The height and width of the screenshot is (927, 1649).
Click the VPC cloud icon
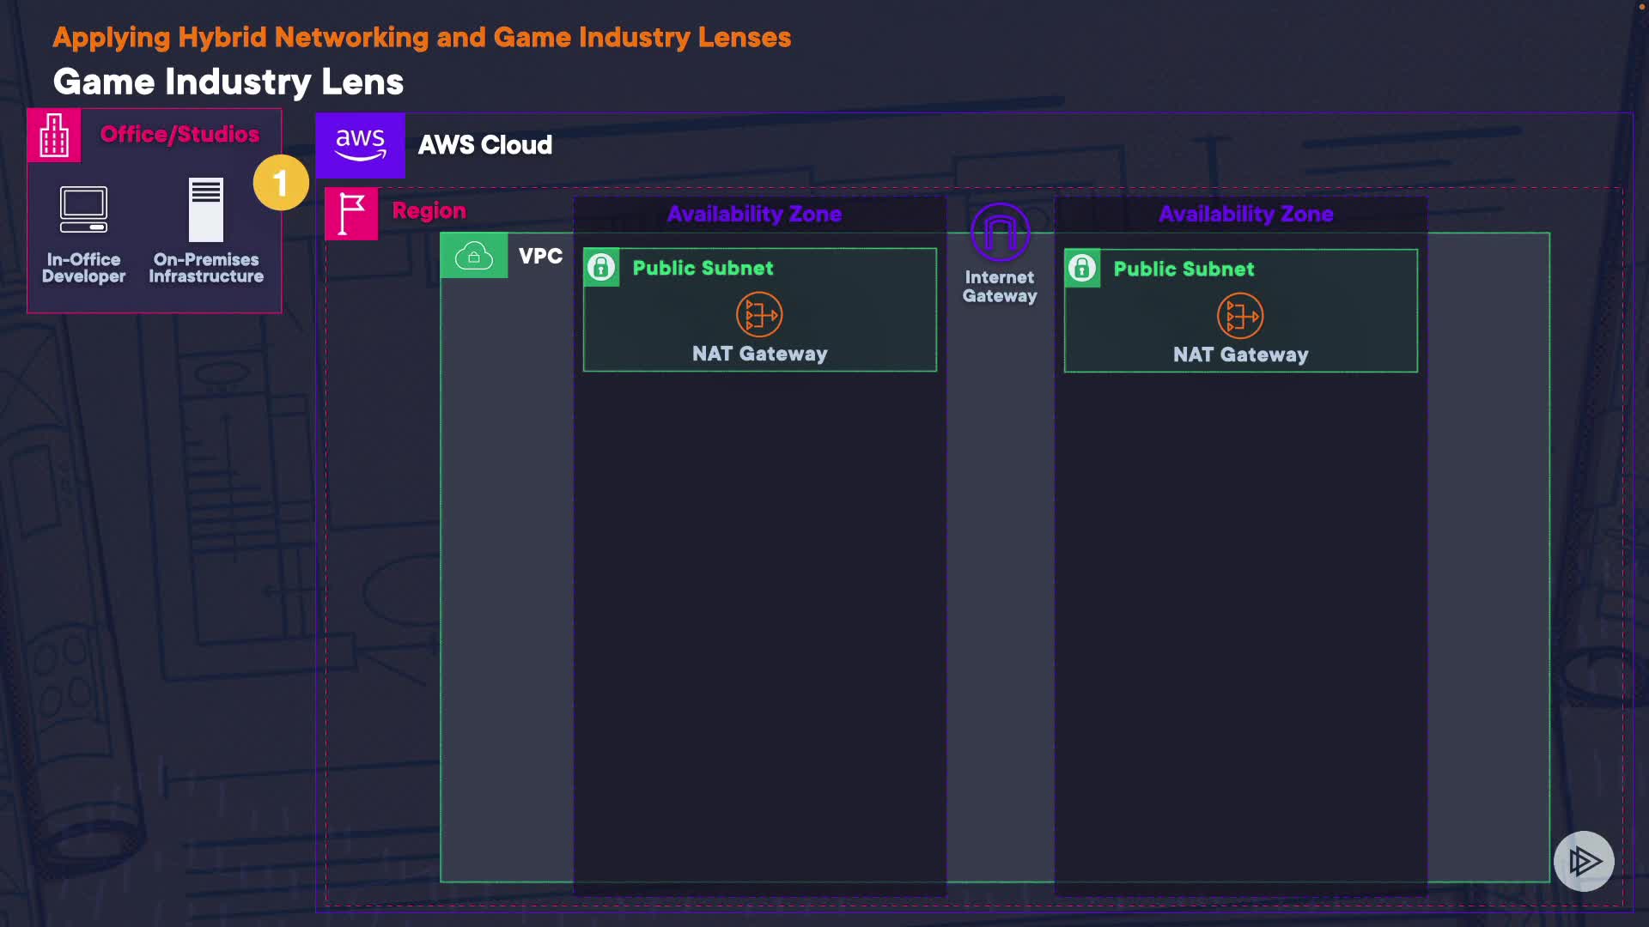(474, 256)
